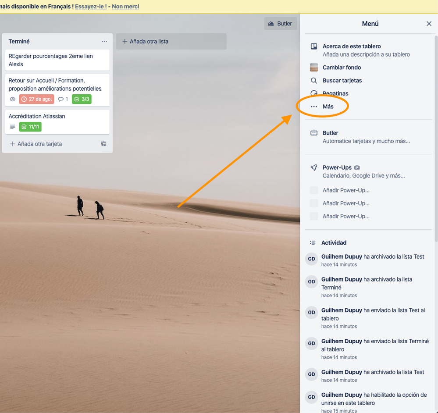The height and width of the screenshot is (413, 438).
Task: Click the comment bubble icon showing 1
Action: click(x=61, y=99)
